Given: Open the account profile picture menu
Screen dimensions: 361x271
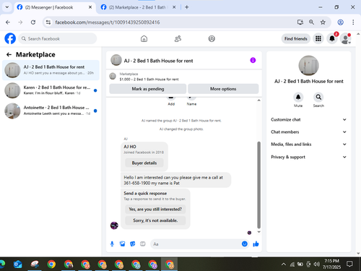Looking at the screenshot, I should pyautogui.click(x=346, y=38).
